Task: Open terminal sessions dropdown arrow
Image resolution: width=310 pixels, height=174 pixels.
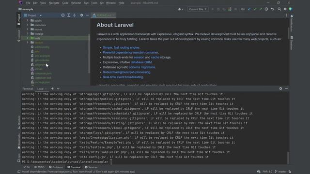Action: (58, 88)
